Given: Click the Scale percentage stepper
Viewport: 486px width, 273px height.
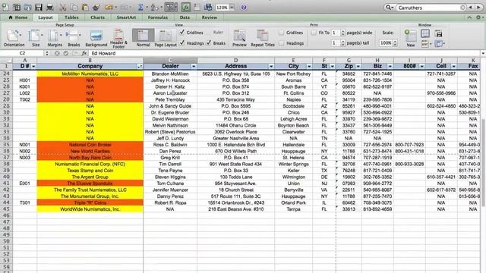Looking at the screenshot, I should 395,43.
